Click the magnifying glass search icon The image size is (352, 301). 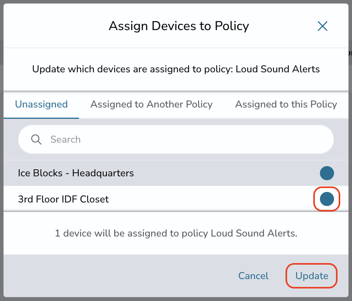click(x=36, y=140)
